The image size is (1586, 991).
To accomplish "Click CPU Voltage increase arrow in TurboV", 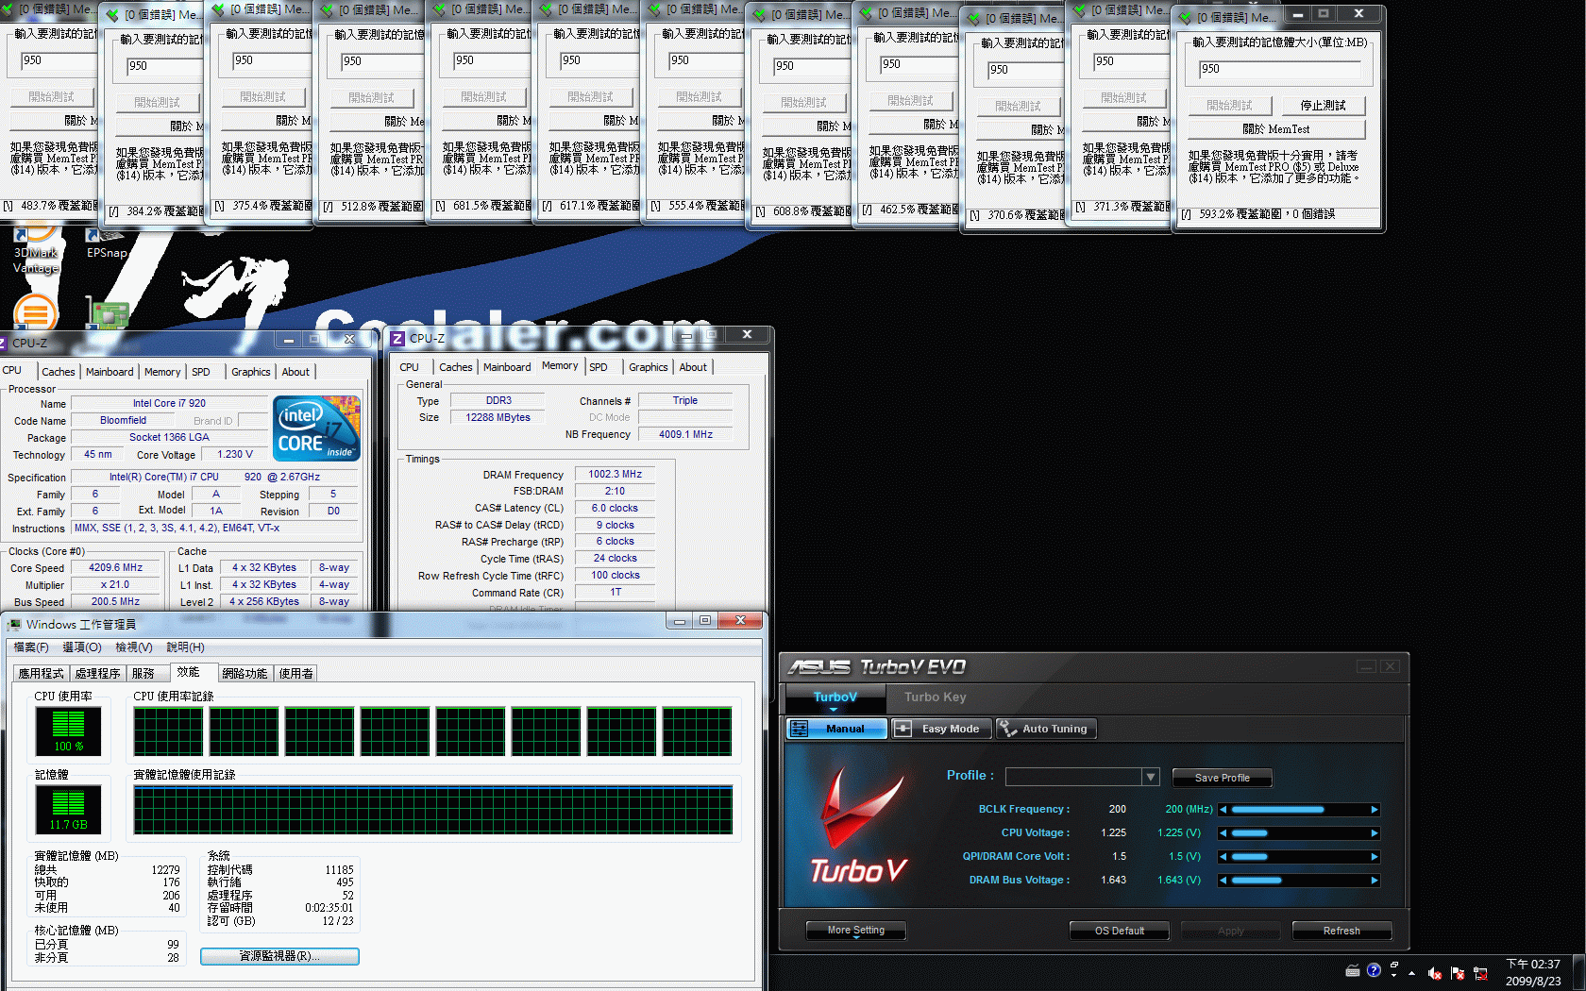I will (x=1375, y=833).
